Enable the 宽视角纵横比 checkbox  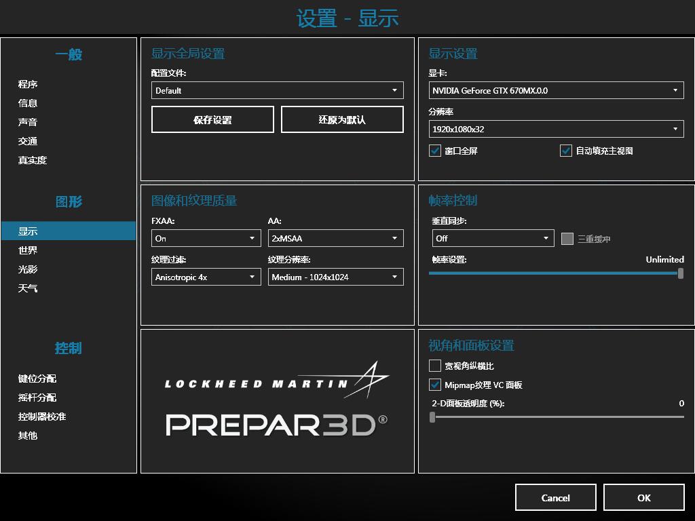[434, 365]
